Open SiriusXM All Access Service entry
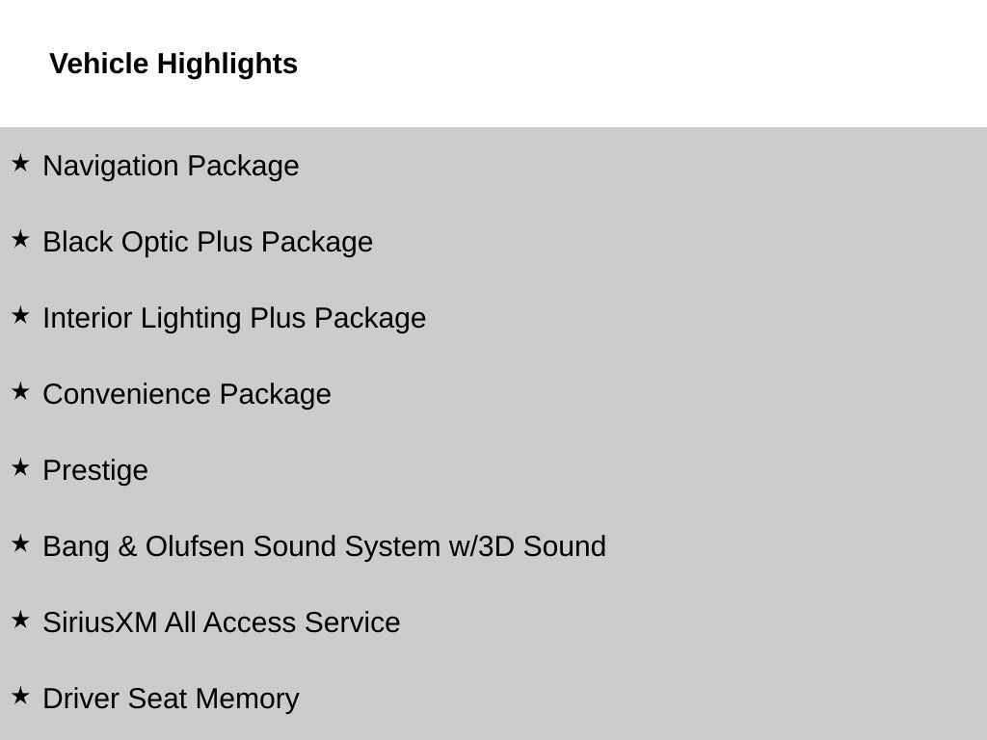This screenshot has height=740, width=987. pos(222,622)
